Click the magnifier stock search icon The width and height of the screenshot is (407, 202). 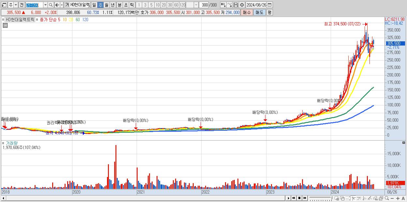(x=51, y=5)
